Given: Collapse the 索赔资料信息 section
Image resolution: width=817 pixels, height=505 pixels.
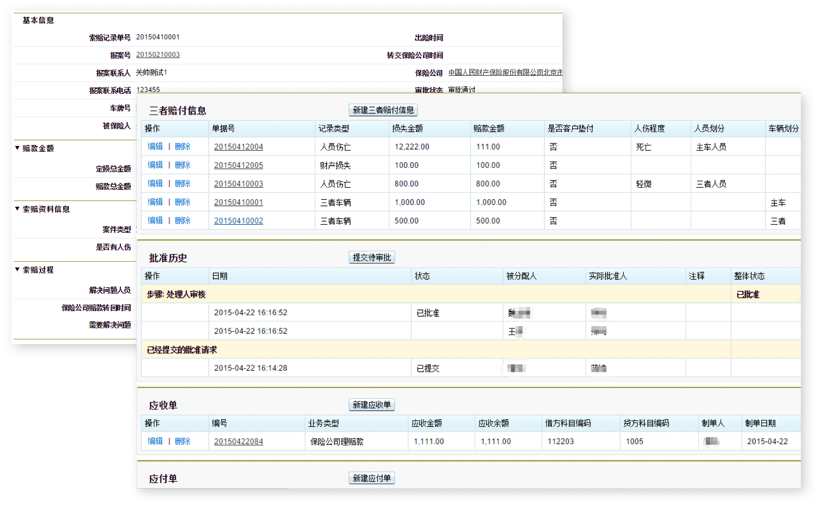Looking at the screenshot, I should pyautogui.click(x=17, y=209).
